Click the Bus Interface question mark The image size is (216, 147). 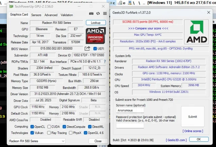click(105, 61)
